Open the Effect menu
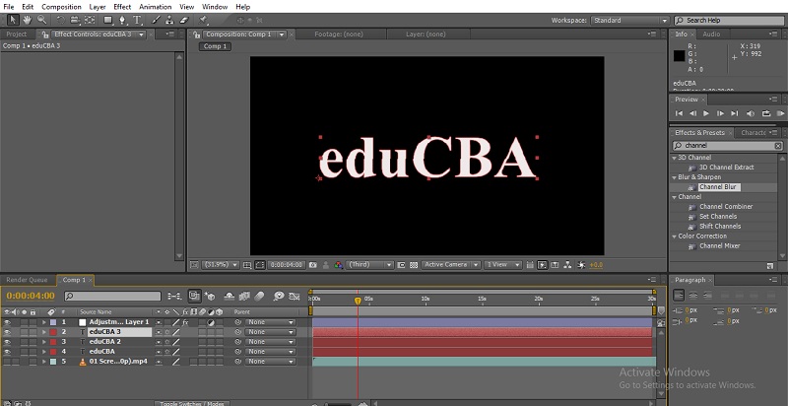788x406 pixels. 122,7
